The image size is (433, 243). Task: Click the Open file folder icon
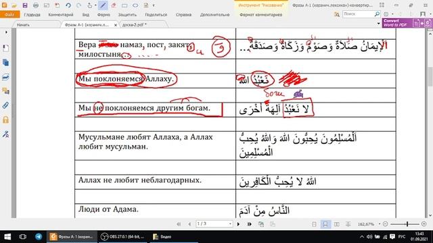tap(14, 5)
